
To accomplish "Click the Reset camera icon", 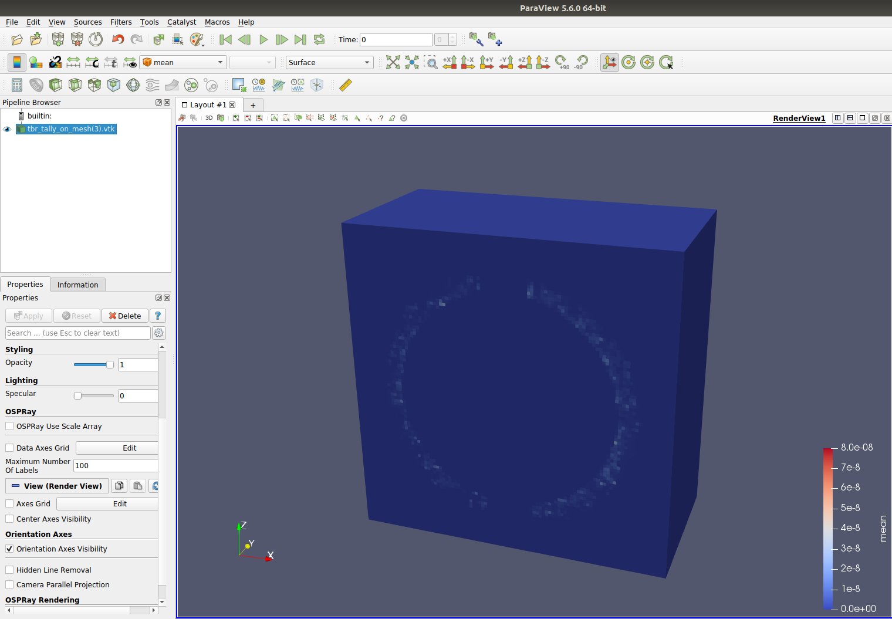I will coord(393,62).
